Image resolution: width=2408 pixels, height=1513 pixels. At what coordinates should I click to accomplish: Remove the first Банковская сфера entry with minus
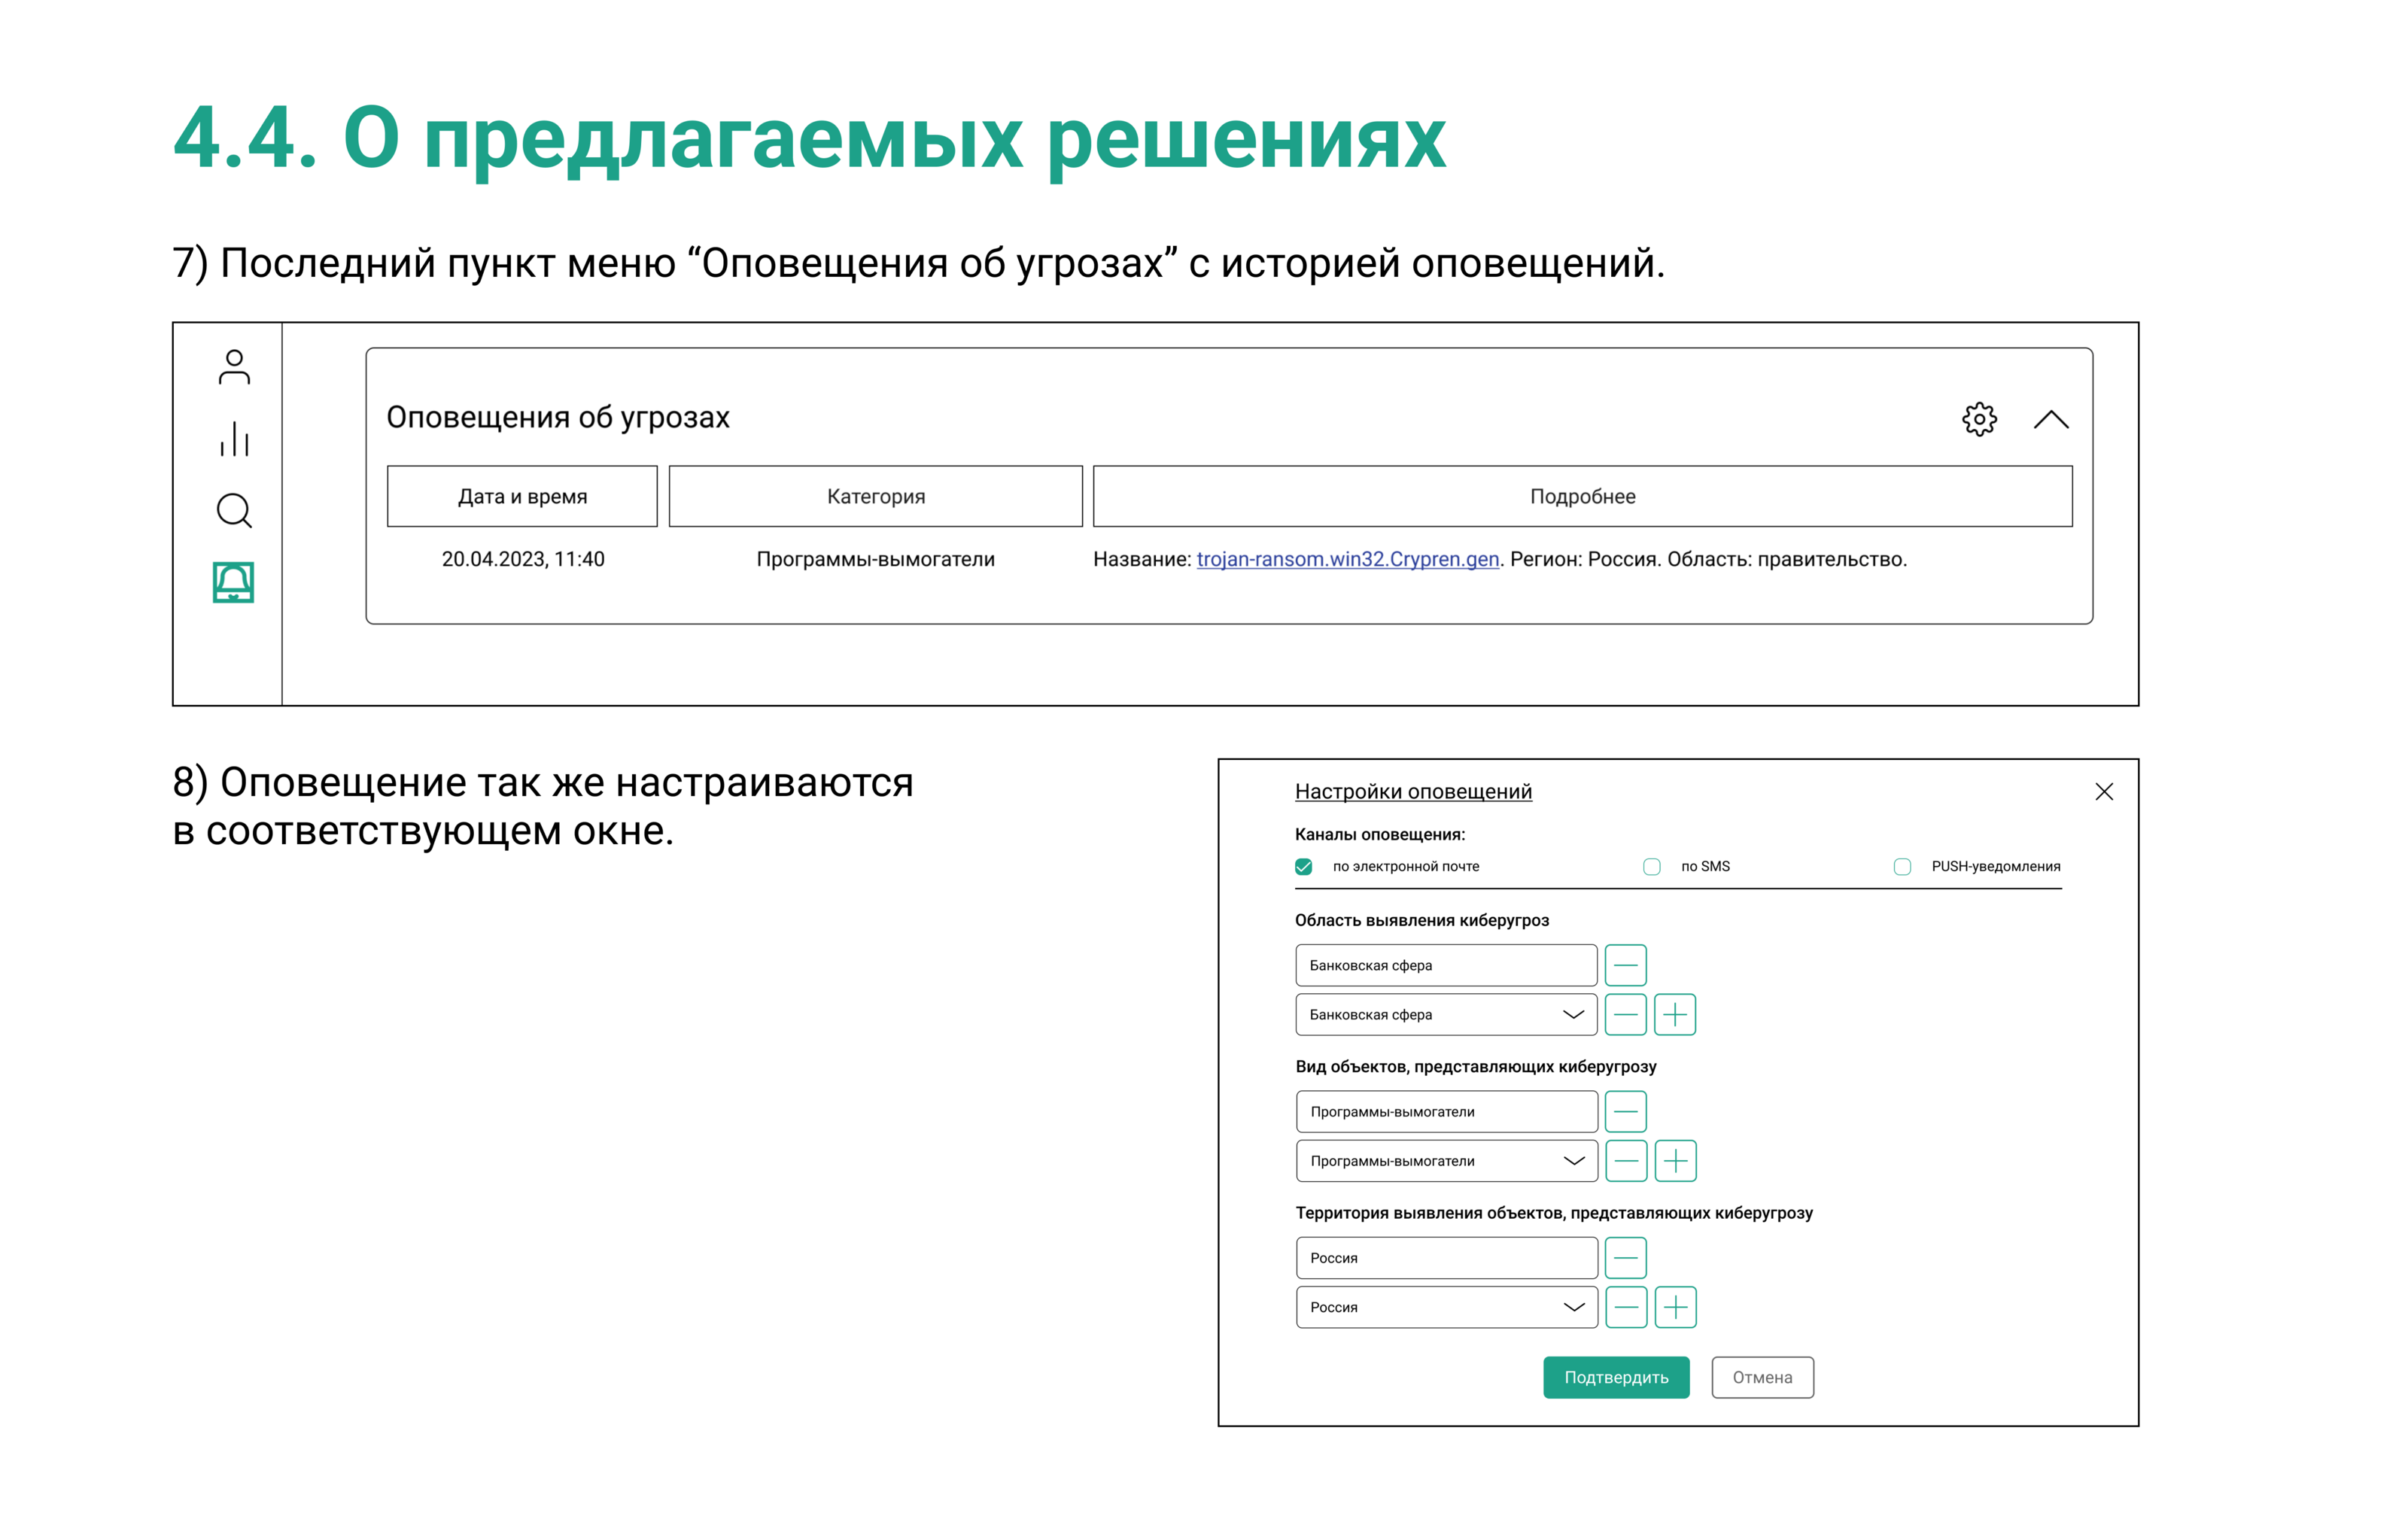[x=1625, y=965]
